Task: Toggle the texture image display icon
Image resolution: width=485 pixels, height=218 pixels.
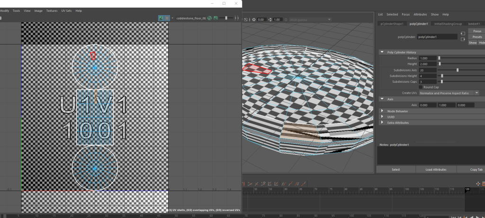Action: click(x=161, y=18)
